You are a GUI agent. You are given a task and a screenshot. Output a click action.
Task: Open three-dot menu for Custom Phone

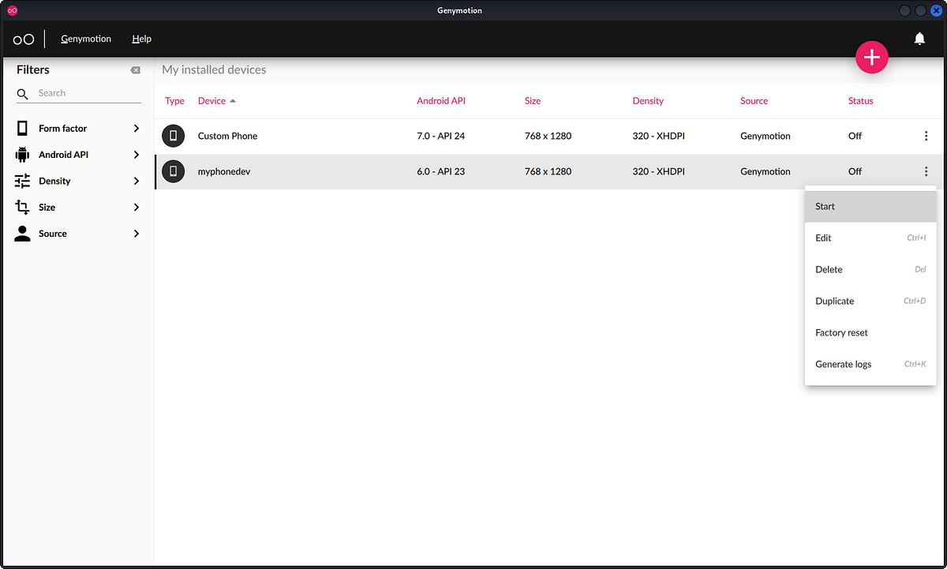(x=926, y=136)
